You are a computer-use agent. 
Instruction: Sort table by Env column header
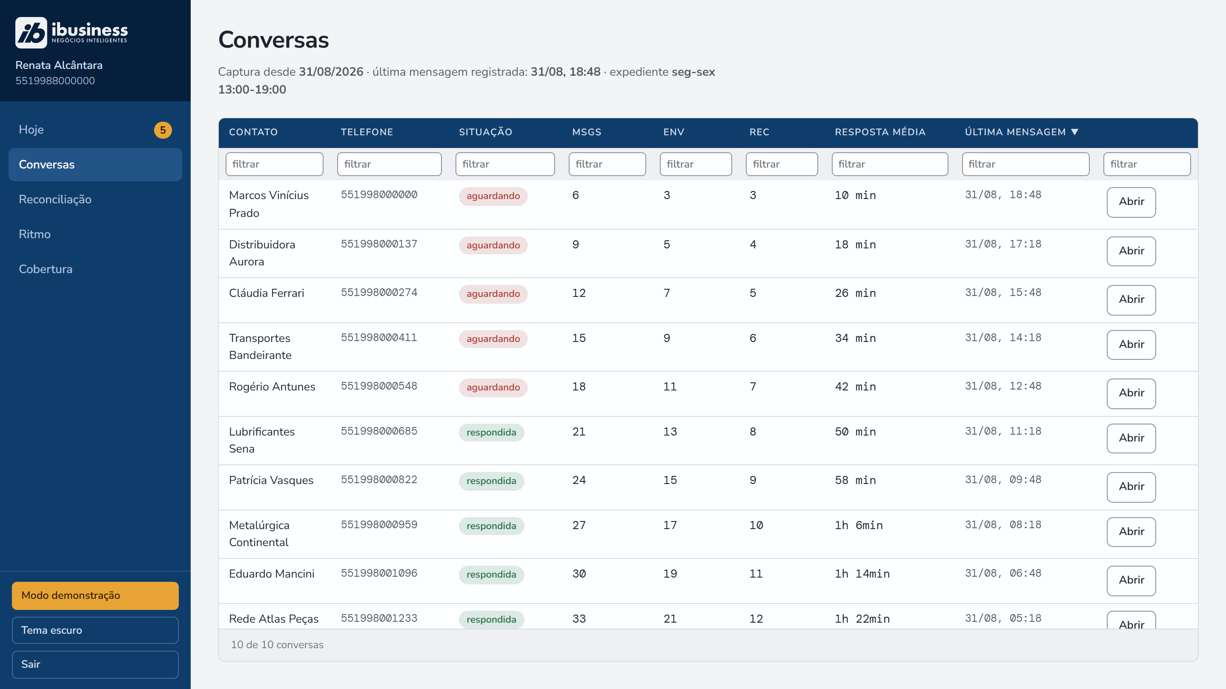coord(673,132)
